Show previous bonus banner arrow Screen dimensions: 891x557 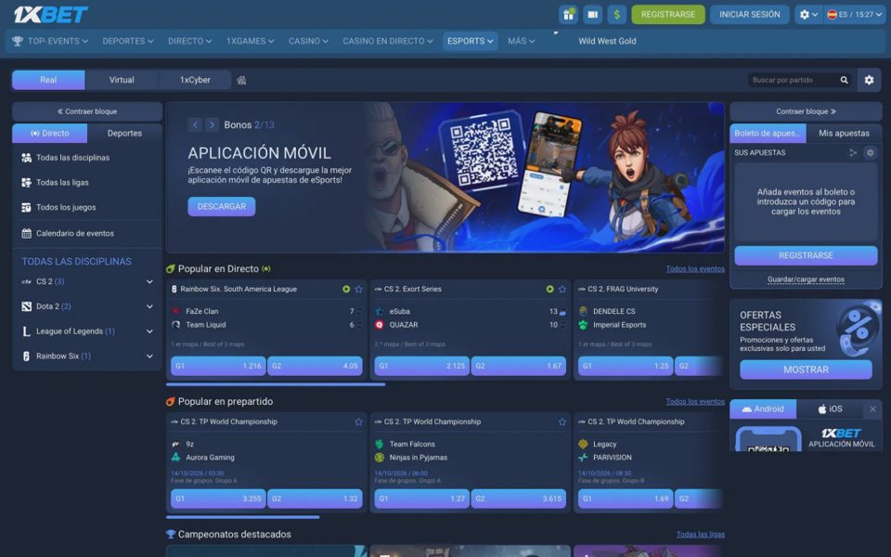(195, 124)
